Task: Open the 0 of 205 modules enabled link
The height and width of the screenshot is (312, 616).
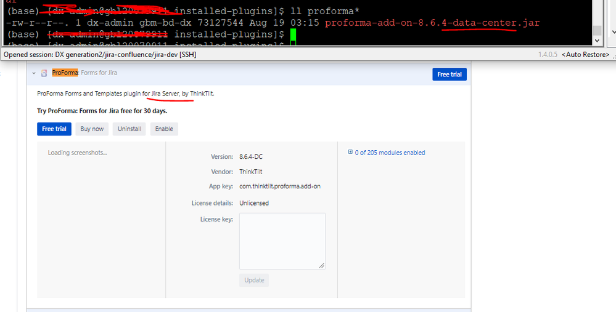Action: 390,153
